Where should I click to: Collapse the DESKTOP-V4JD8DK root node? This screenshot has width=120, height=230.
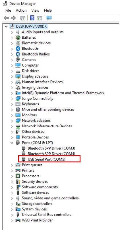(6, 26)
